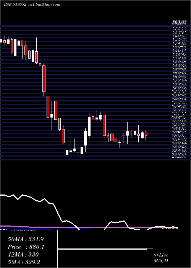This screenshot has width=191, height=268.
Task: Click the Price : 330.1 reading
Action: point(26,247)
